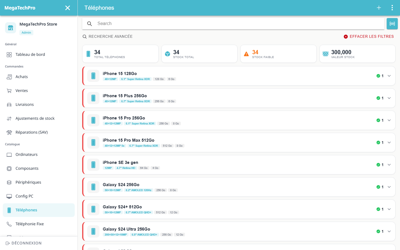Click the Stock Faible warning card
The height and width of the screenshot is (250, 400).
[278, 54]
